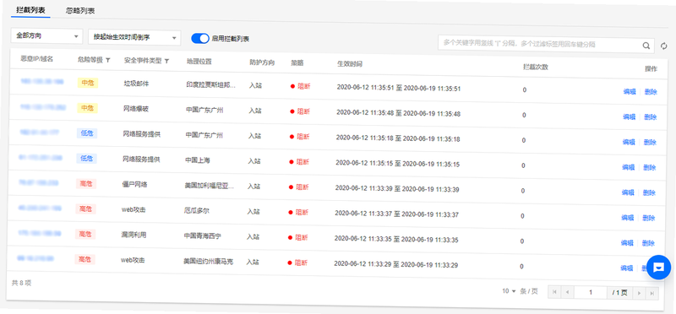The width and height of the screenshot is (676, 314).
Task: Click the 低危 tag in 中国上海 row
Action: pyautogui.click(x=86, y=159)
